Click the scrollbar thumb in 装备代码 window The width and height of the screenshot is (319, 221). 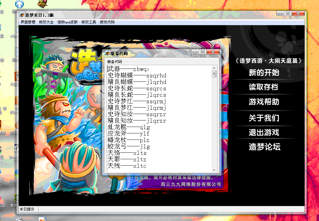coord(214,73)
